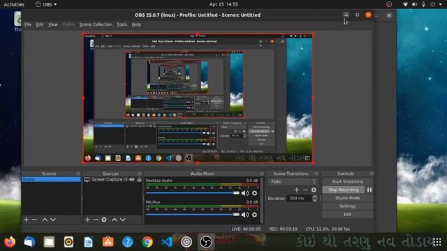Toggle lock on Screen Capture source
The width and height of the screenshot is (447, 251).
(139, 180)
